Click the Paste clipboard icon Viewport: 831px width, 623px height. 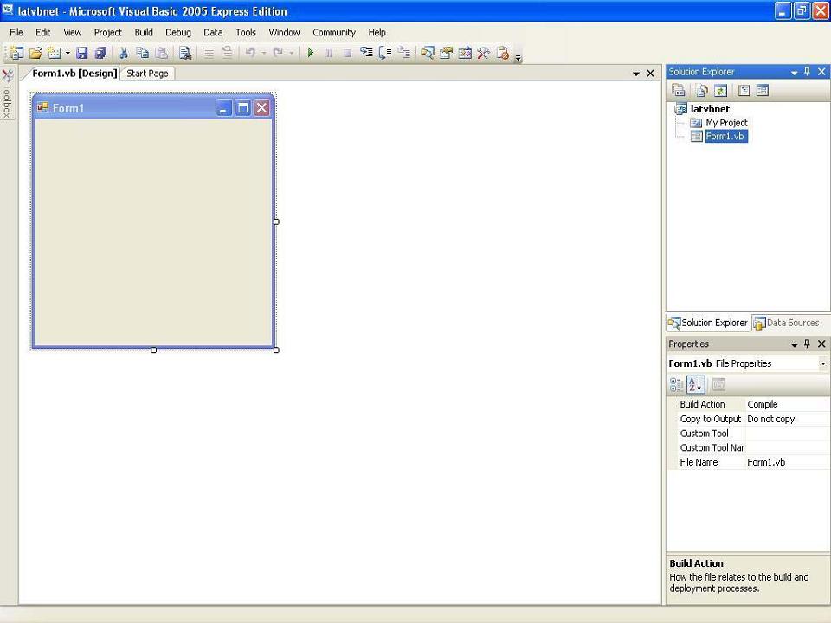162,53
